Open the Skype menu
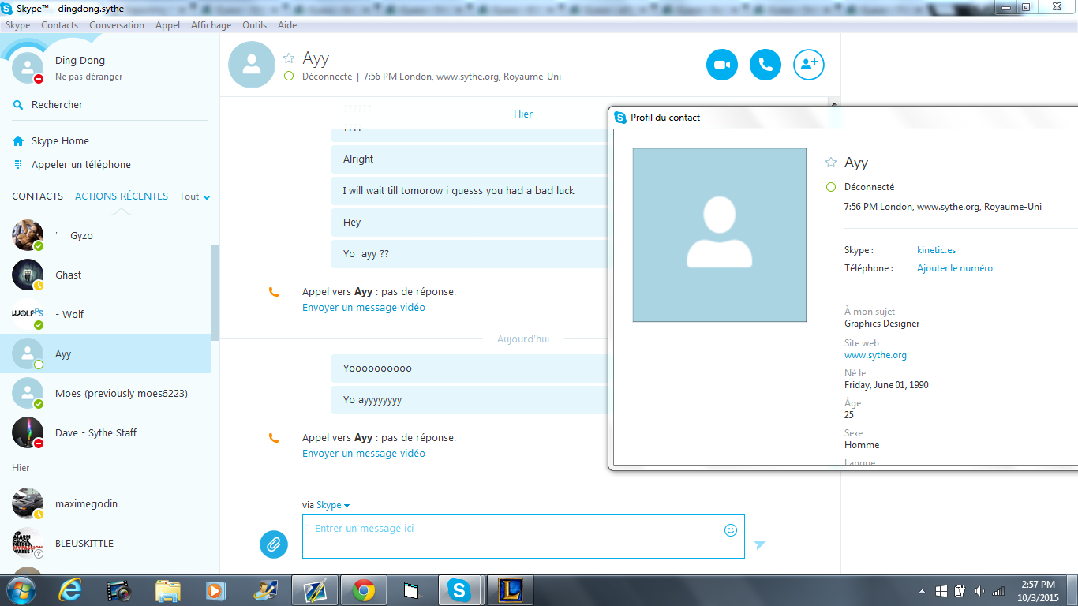1078x606 pixels. (x=18, y=25)
